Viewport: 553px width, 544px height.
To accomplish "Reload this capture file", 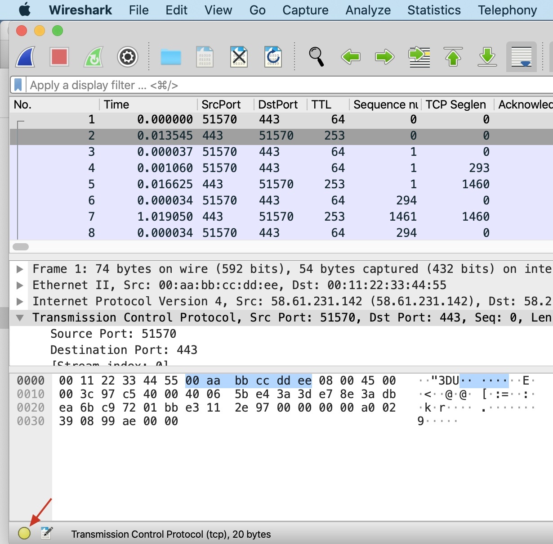I will pyautogui.click(x=273, y=57).
